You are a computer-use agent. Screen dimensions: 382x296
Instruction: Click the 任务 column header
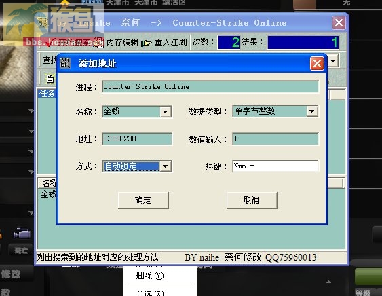(x=47, y=94)
